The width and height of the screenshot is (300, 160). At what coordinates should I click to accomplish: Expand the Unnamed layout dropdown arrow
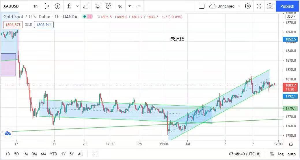239,6
